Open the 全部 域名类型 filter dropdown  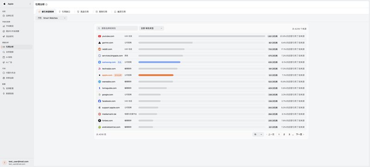(x=152, y=28)
